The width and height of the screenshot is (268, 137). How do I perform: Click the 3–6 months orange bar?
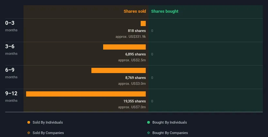(x=124, y=47)
